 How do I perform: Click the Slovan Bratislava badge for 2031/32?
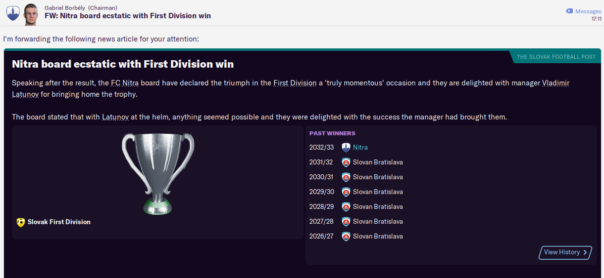click(x=346, y=162)
